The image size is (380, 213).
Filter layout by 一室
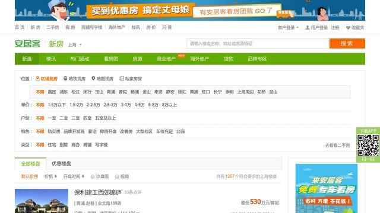(52, 118)
